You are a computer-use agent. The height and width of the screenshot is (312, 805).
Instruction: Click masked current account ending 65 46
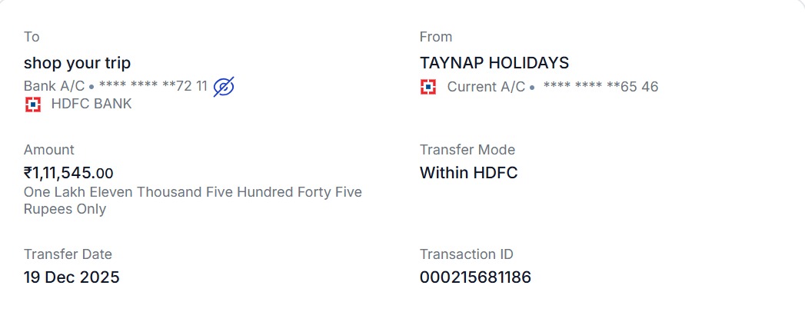600,87
